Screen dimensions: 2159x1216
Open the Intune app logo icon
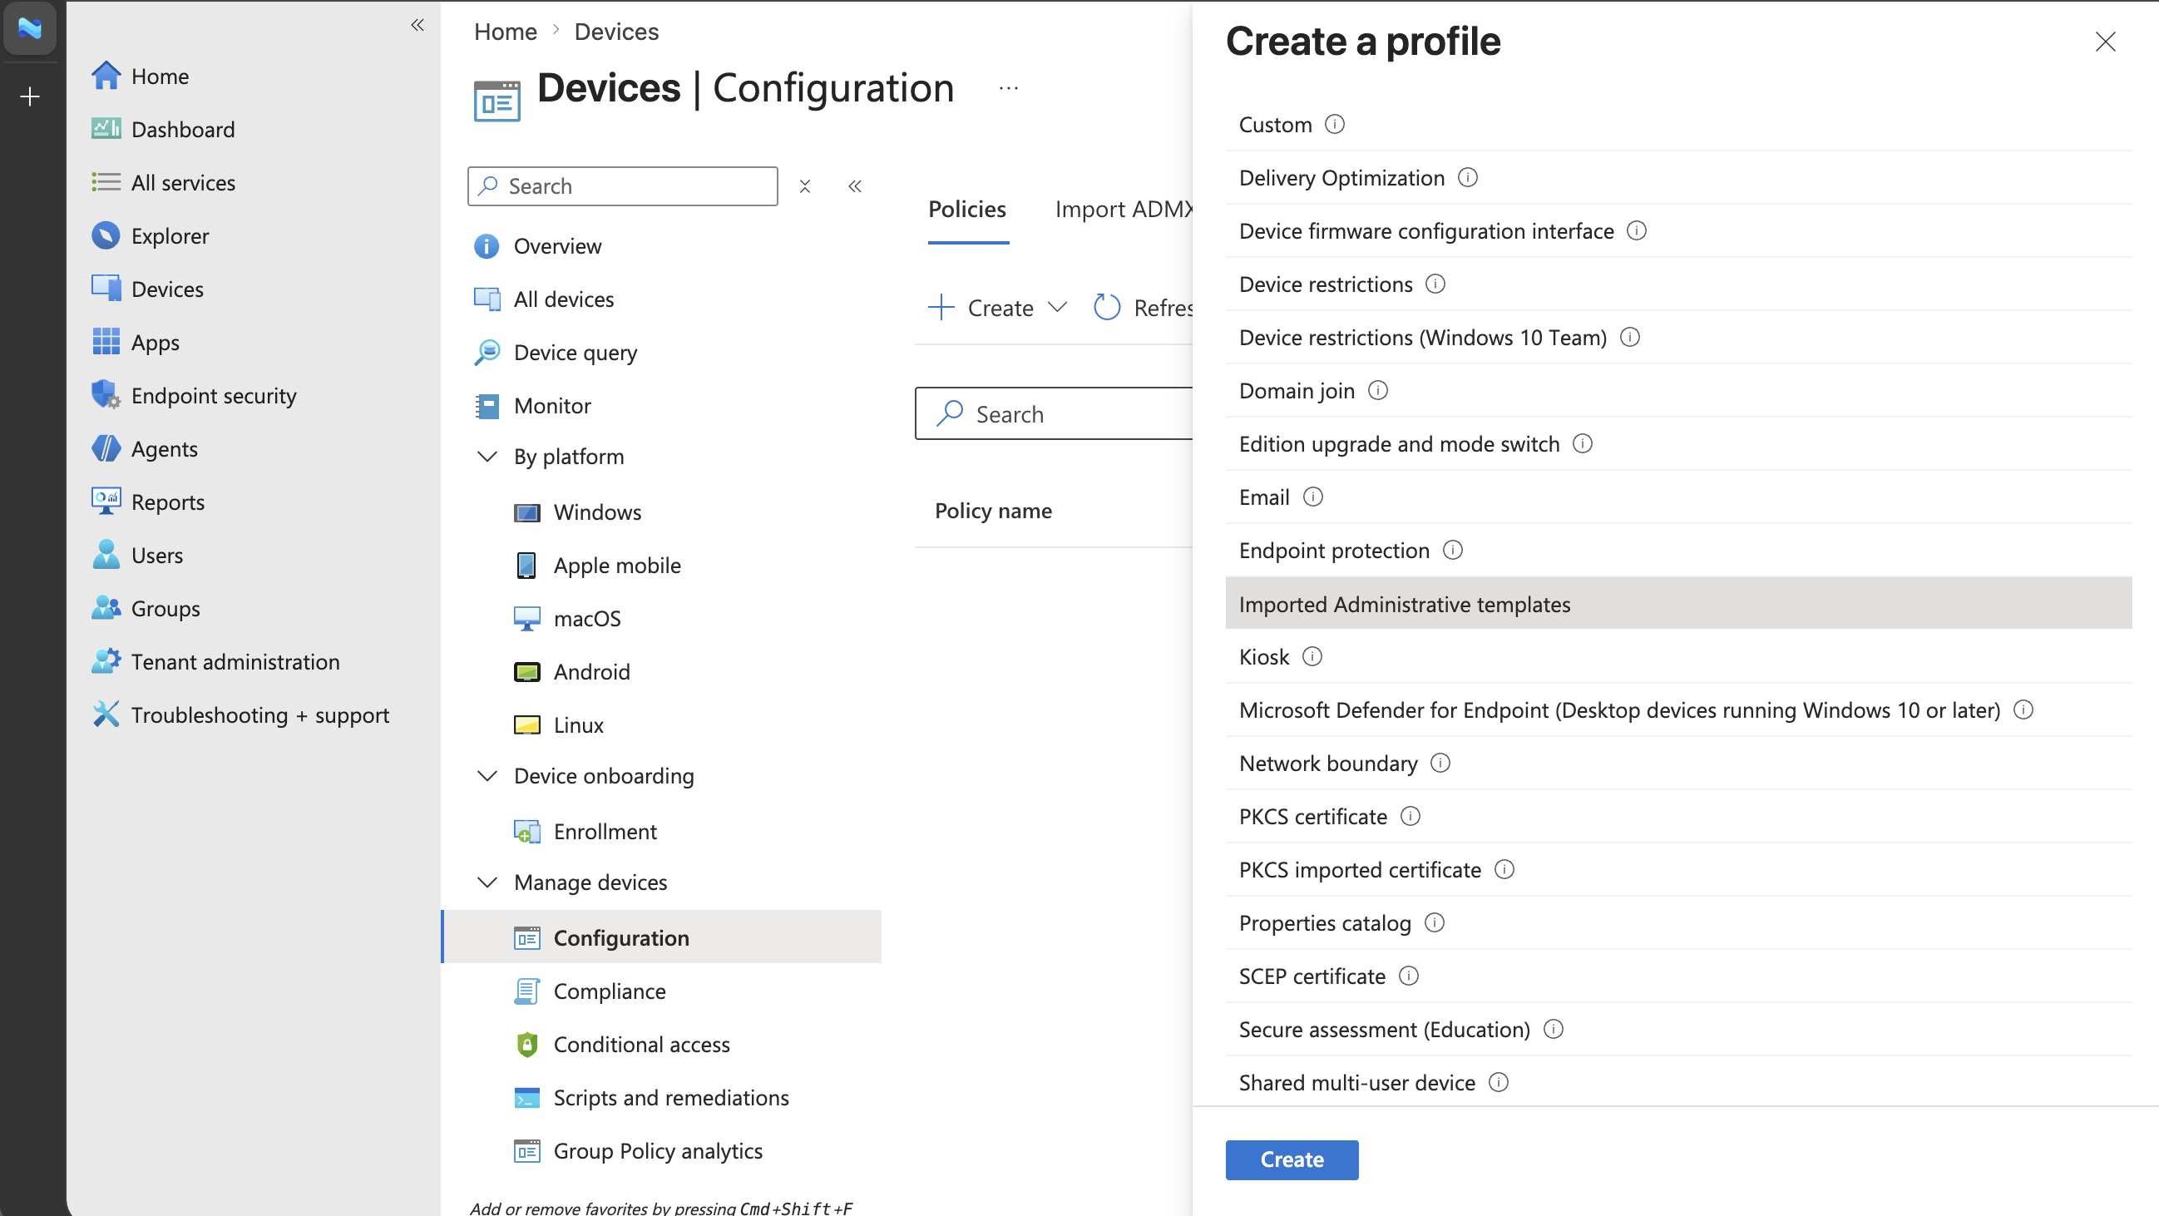(x=29, y=27)
